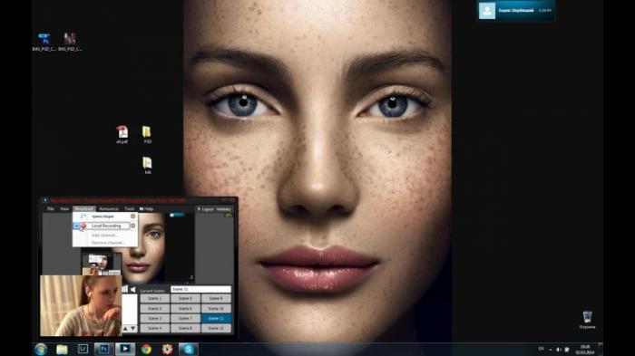Toggle the Local Recording checkmark
The width and height of the screenshot is (635, 356).
pyautogui.click(x=76, y=226)
